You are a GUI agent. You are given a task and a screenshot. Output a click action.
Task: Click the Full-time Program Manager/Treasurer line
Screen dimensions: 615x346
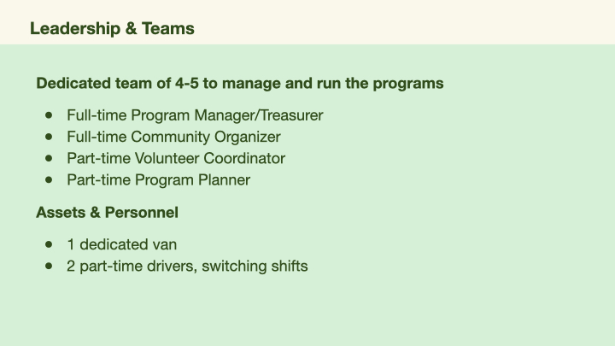click(195, 115)
